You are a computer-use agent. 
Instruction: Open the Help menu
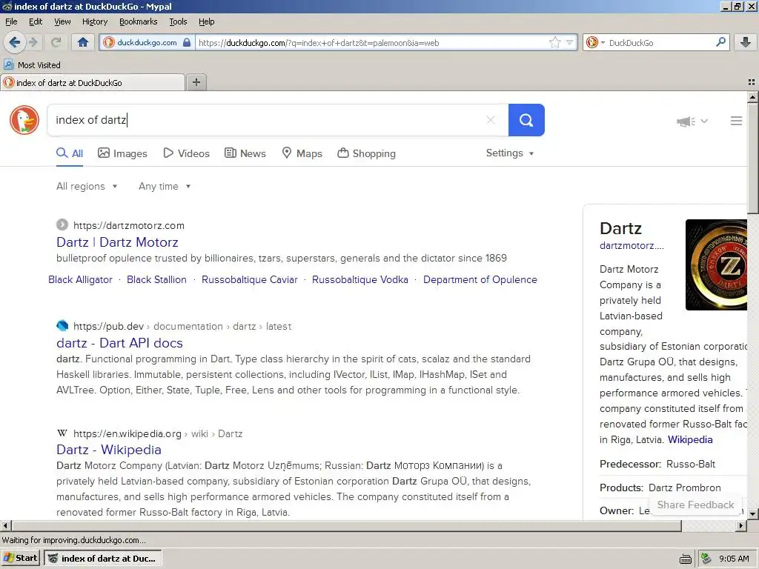(206, 21)
